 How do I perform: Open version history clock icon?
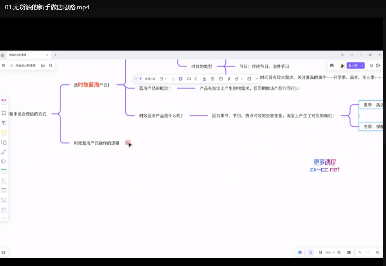378,252
